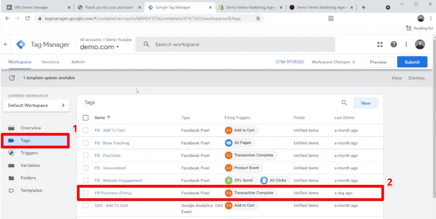This screenshot has width=436, height=219.
Task: Click browser reload icon
Action: (27, 19)
